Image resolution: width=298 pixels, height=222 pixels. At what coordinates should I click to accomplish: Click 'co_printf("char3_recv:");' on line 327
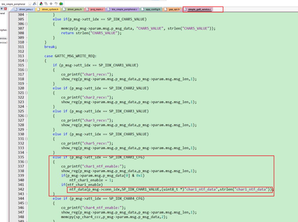(x=87, y=120)
